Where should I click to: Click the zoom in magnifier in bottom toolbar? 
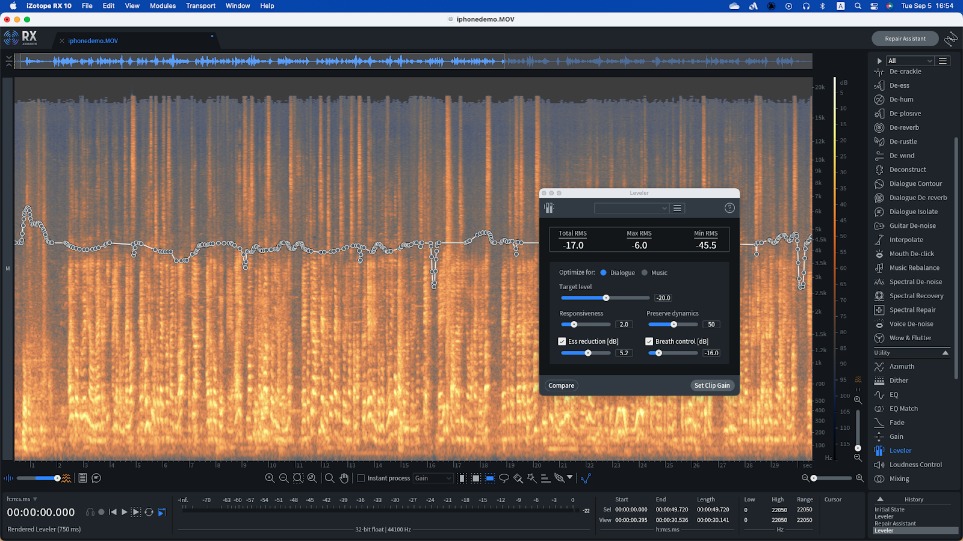[270, 478]
